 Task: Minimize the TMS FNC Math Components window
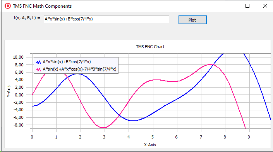pyautogui.click(x=230, y=6)
